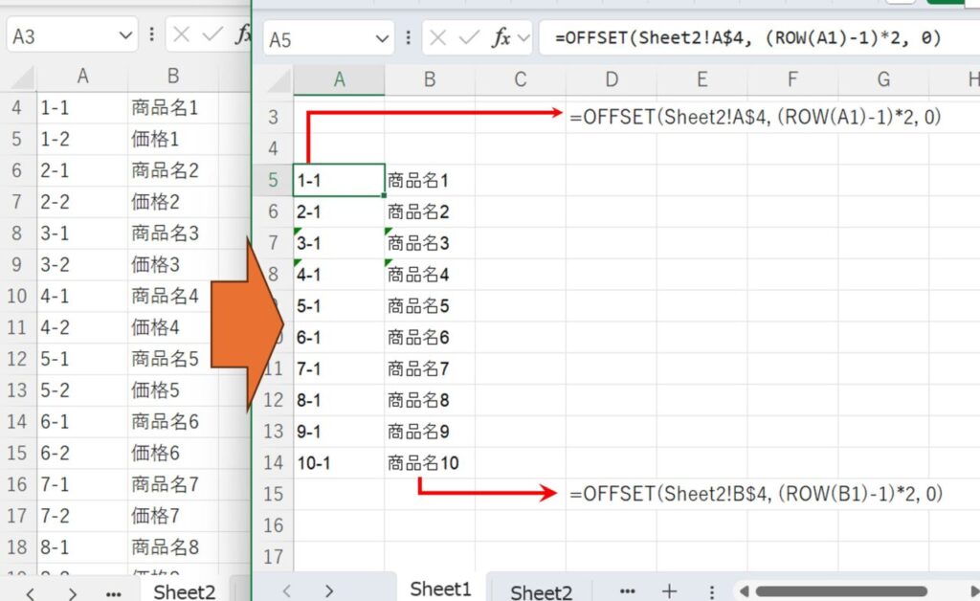Select cell containing 7-1 in Sheet1
This screenshot has height=601, width=980.
coord(339,368)
